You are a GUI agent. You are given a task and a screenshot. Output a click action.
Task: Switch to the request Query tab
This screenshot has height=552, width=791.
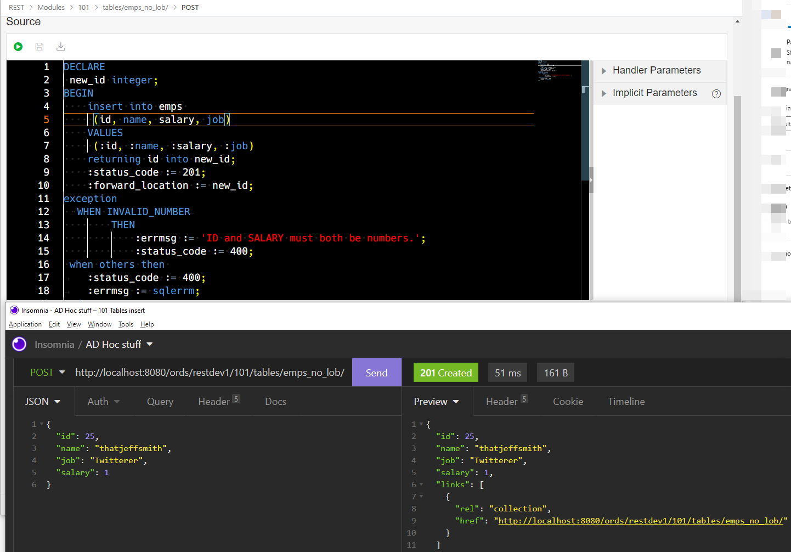pyautogui.click(x=160, y=402)
